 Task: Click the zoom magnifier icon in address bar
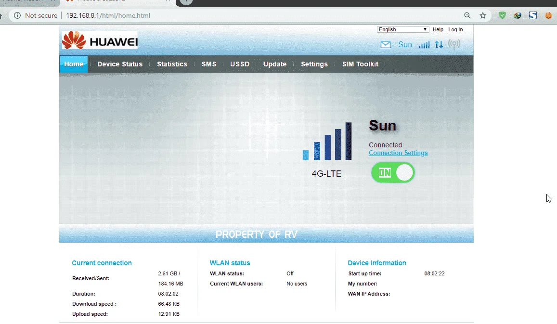click(467, 15)
